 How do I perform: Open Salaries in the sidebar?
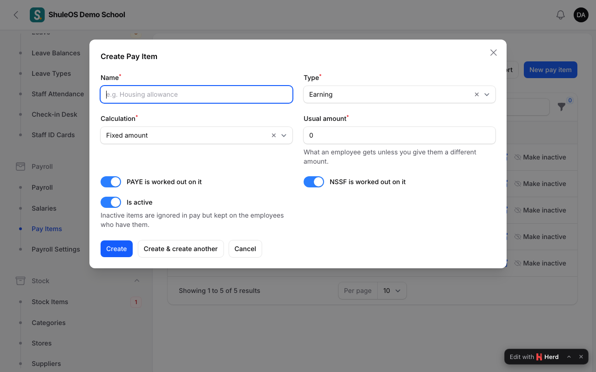click(x=44, y=208)
